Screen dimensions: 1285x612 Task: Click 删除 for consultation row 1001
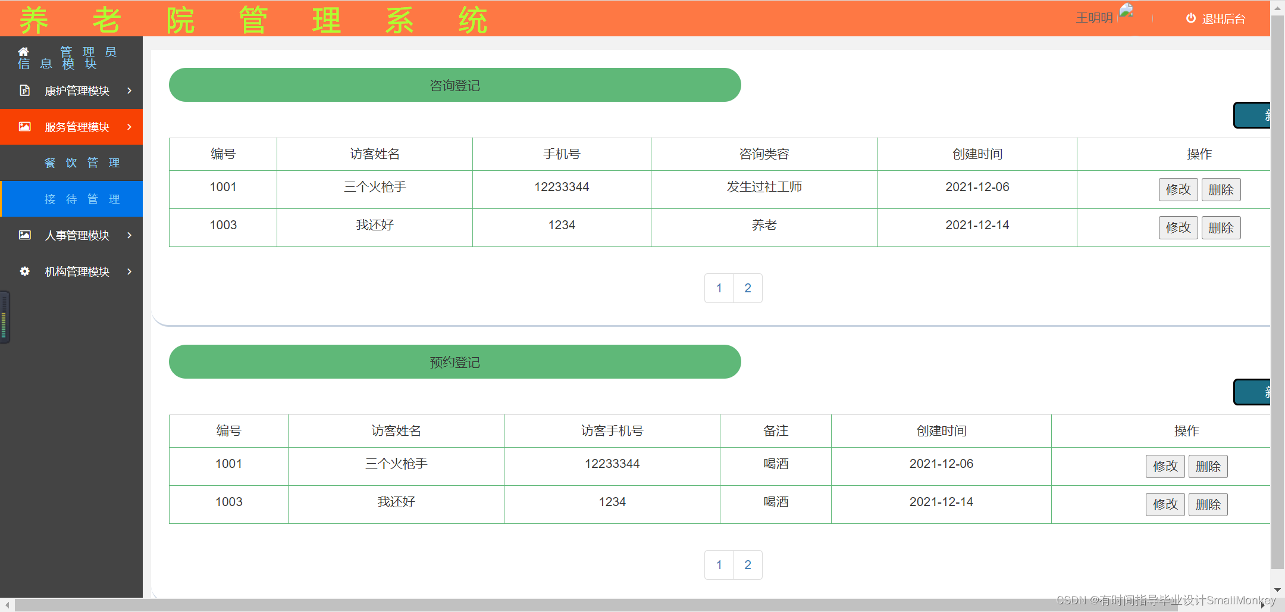point(1221,189)
